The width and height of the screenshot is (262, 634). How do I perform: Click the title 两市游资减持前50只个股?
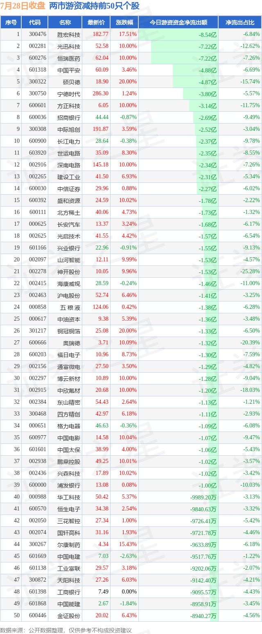coord(94,6)
